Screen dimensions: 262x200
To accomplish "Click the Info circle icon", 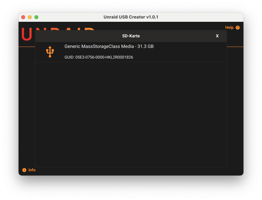I will tap(24, 170).
